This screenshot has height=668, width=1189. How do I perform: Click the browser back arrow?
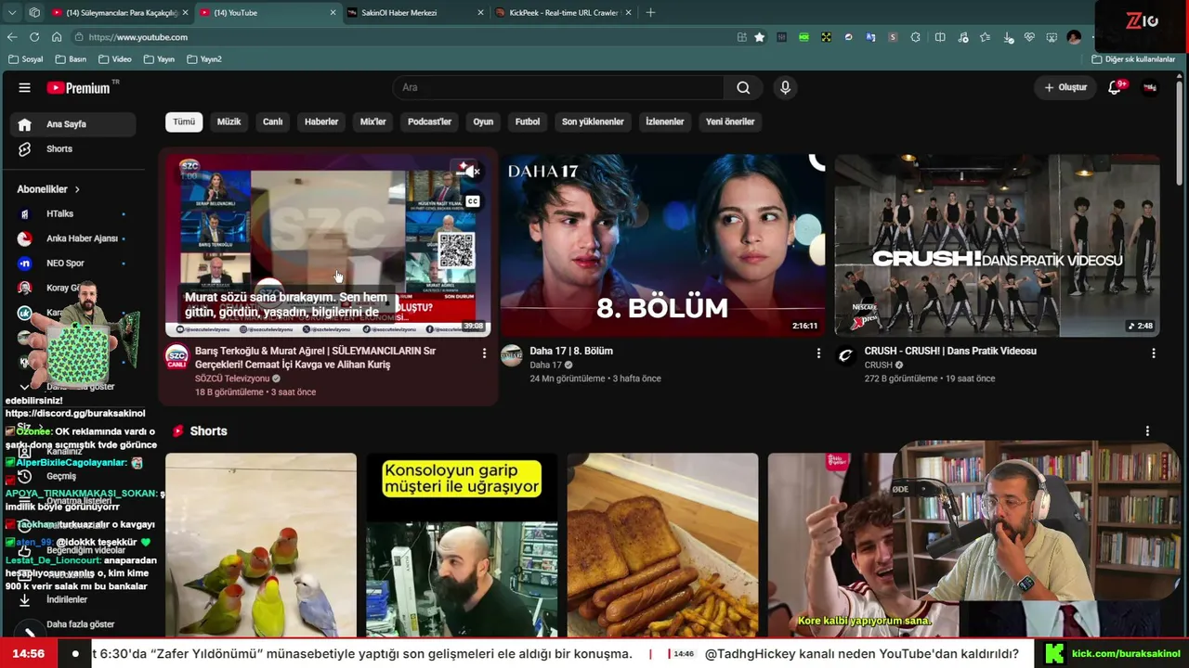point(12,37)
